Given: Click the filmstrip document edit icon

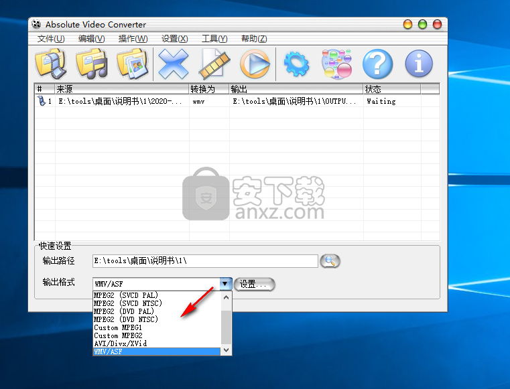Looking at the screenshot, I should click(214, 64).
